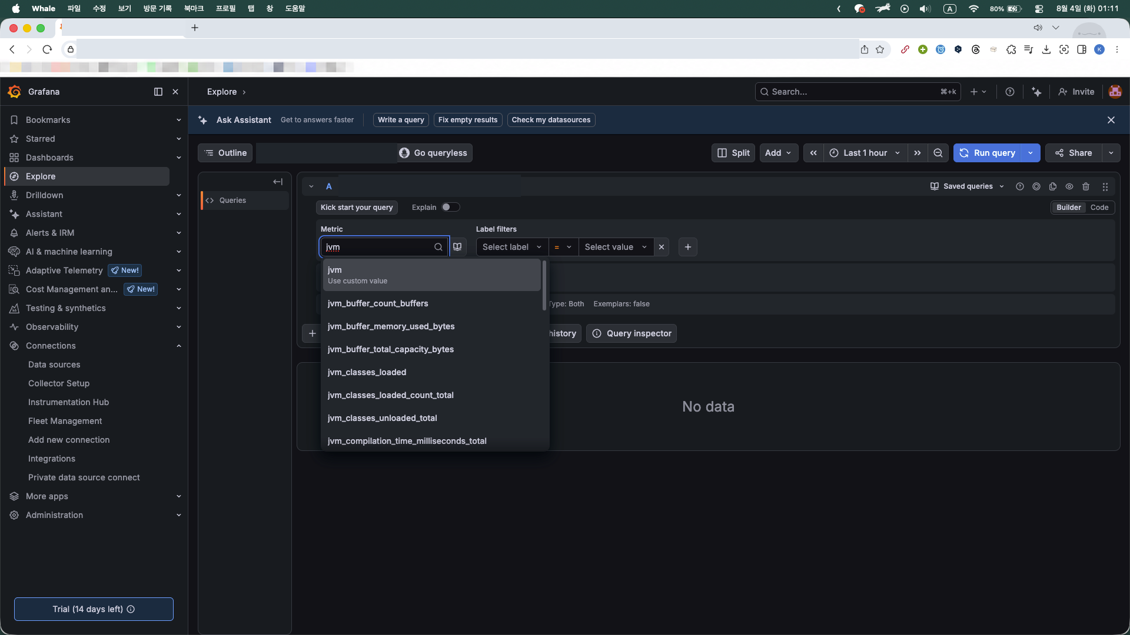Image resolution: width=1130 pixels, height=635 pixels.
Task: Choose jvm_compilation_time_milliseconds_total metric
Action: (x=431, y=441)
